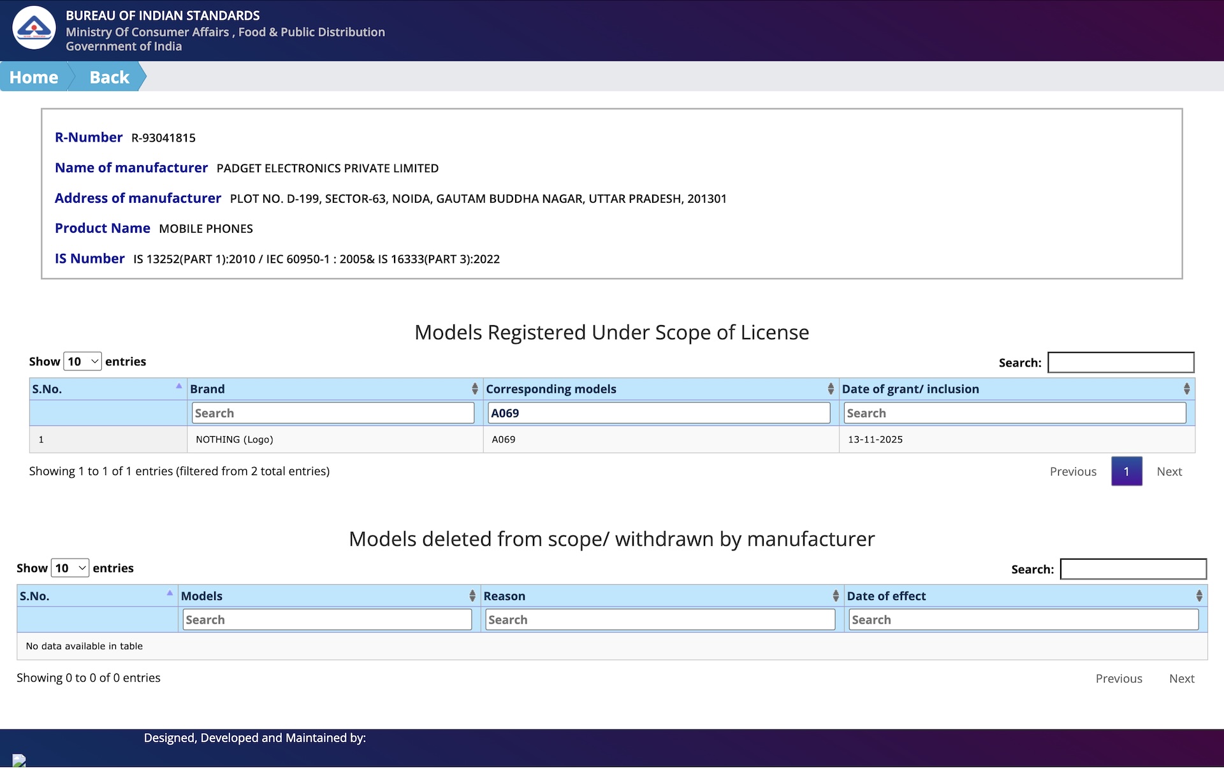Click Previous in registered models pagination
The image size is (1224, 769).
point(1072,471)
